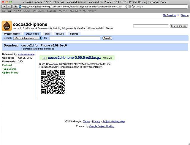Click the Google search magnifier icon
This screenshot has width=190, height=145.
(x=133, y=7)
